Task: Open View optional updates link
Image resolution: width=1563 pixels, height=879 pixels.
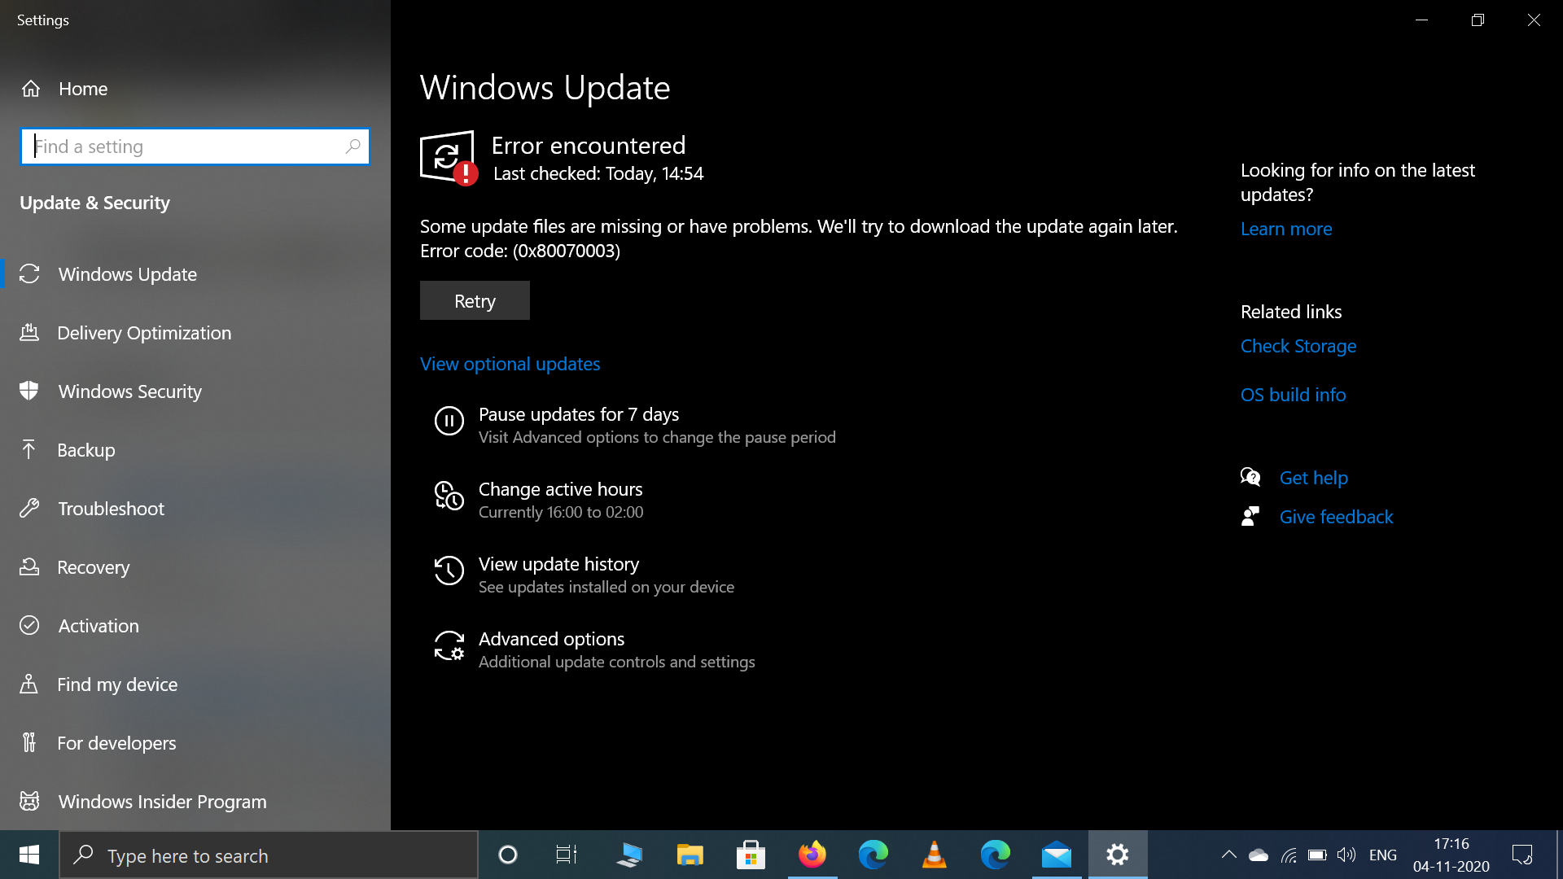Action: tap(510, 364)
